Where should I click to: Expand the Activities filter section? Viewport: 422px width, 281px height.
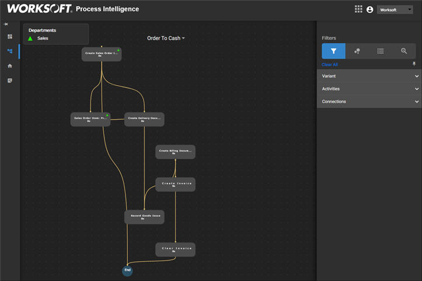(x=369, y=89)
